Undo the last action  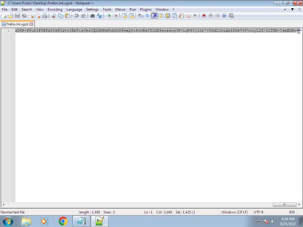77,16
